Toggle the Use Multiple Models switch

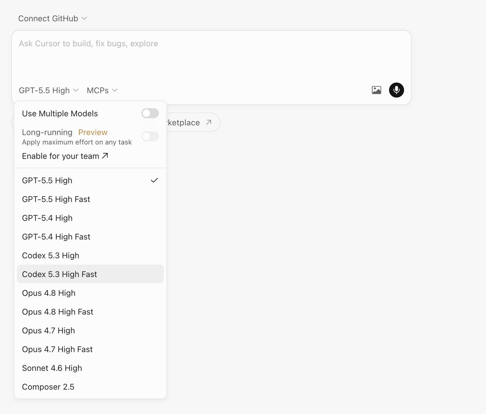pyautogui.click(x=150, y=113)
